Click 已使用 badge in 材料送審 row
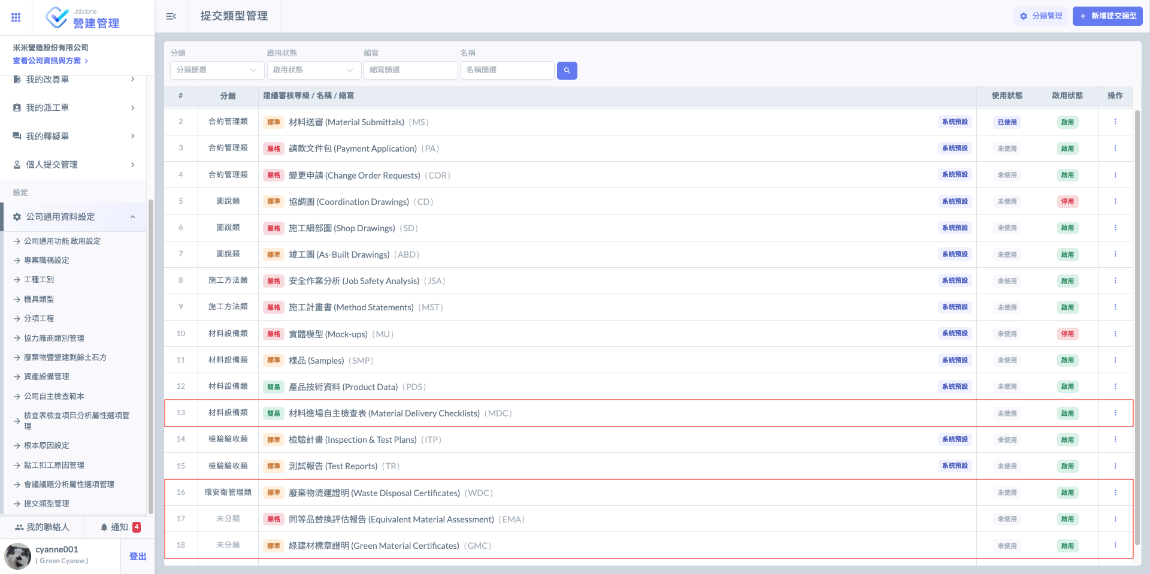 [1007, 122]
